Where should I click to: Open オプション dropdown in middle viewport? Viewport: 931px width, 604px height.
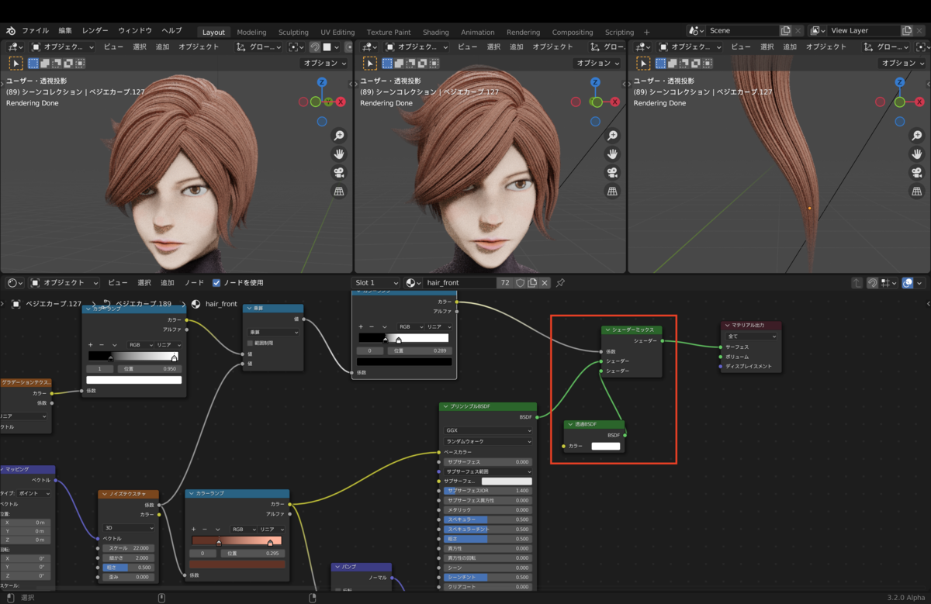pos(598,64)
